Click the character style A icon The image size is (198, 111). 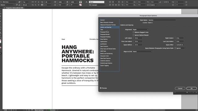87,2
